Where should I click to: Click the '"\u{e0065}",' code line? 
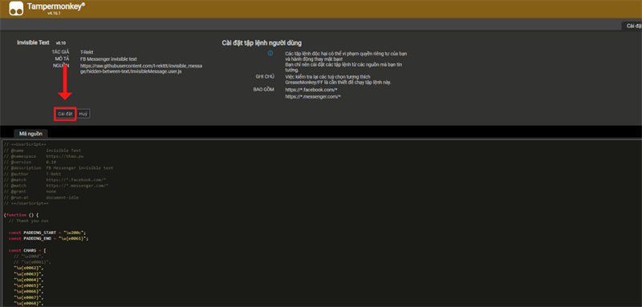(29, 285)
